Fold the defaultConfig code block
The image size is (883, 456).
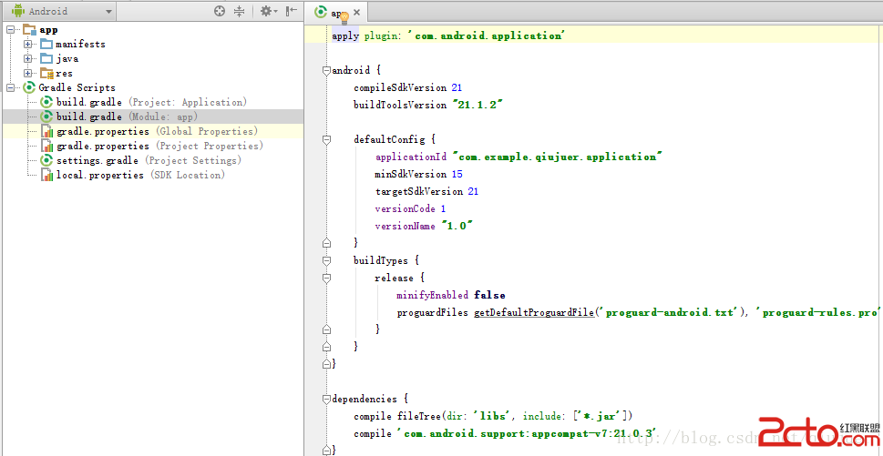pyautogui.click(x=324, y=140)
